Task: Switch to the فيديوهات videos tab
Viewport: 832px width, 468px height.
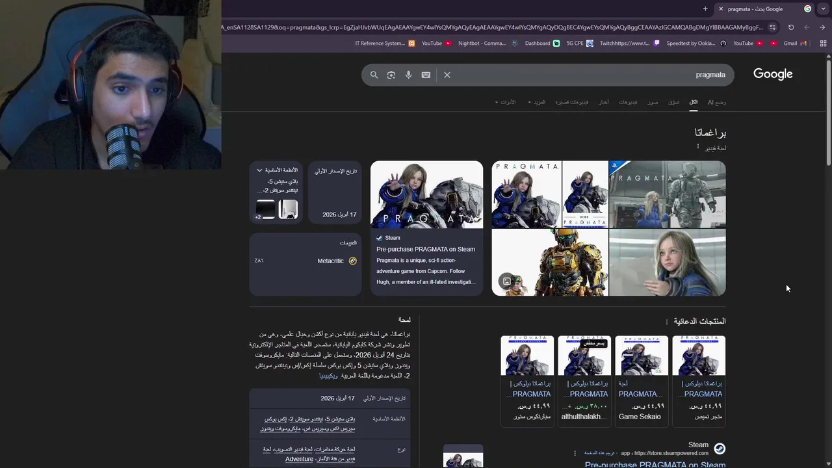Action: pos(628,102)
